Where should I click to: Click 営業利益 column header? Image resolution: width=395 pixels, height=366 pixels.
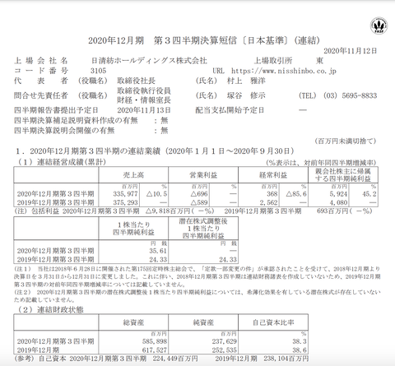[x=203, y=175]
